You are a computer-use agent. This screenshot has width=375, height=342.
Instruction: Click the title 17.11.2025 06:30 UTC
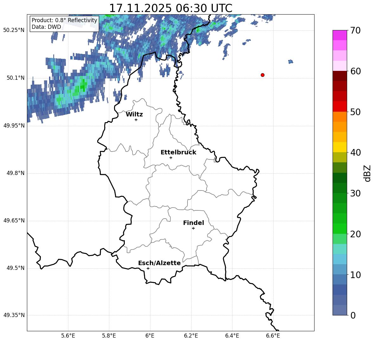(x=171, y=8)
